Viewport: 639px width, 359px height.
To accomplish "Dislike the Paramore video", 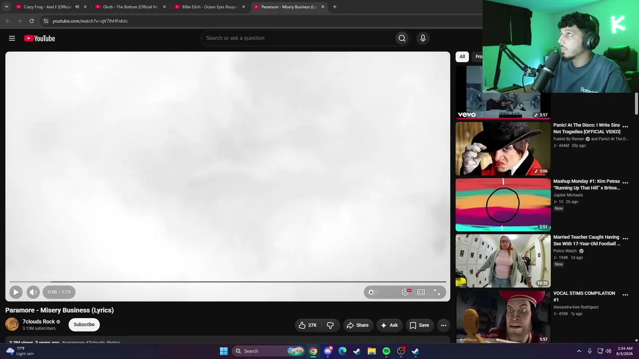I will tap(330, 325).
